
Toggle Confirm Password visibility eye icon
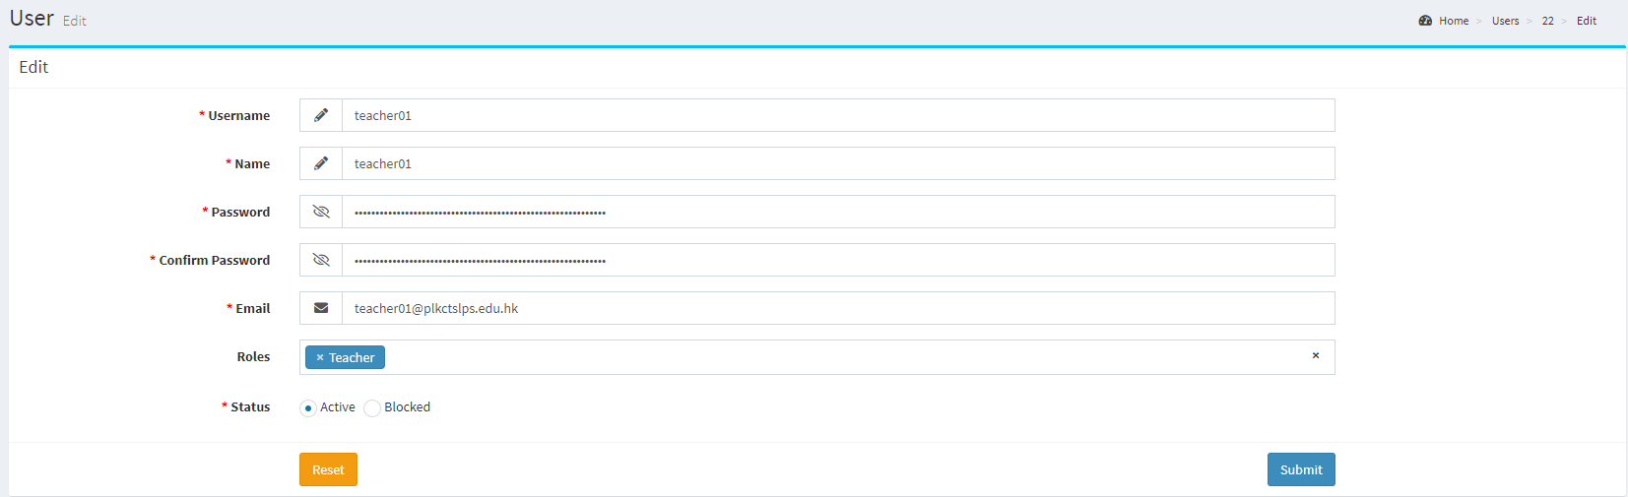click(x=321, y=260)
